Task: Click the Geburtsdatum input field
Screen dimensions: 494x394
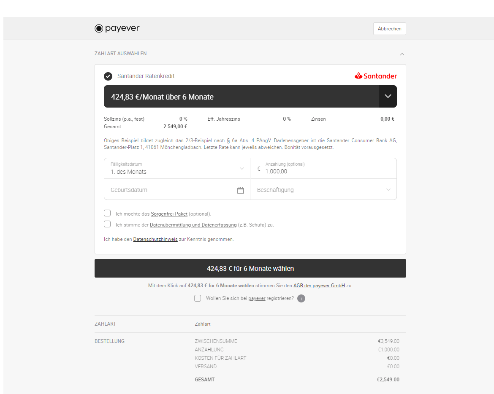Action: [169, 190]
